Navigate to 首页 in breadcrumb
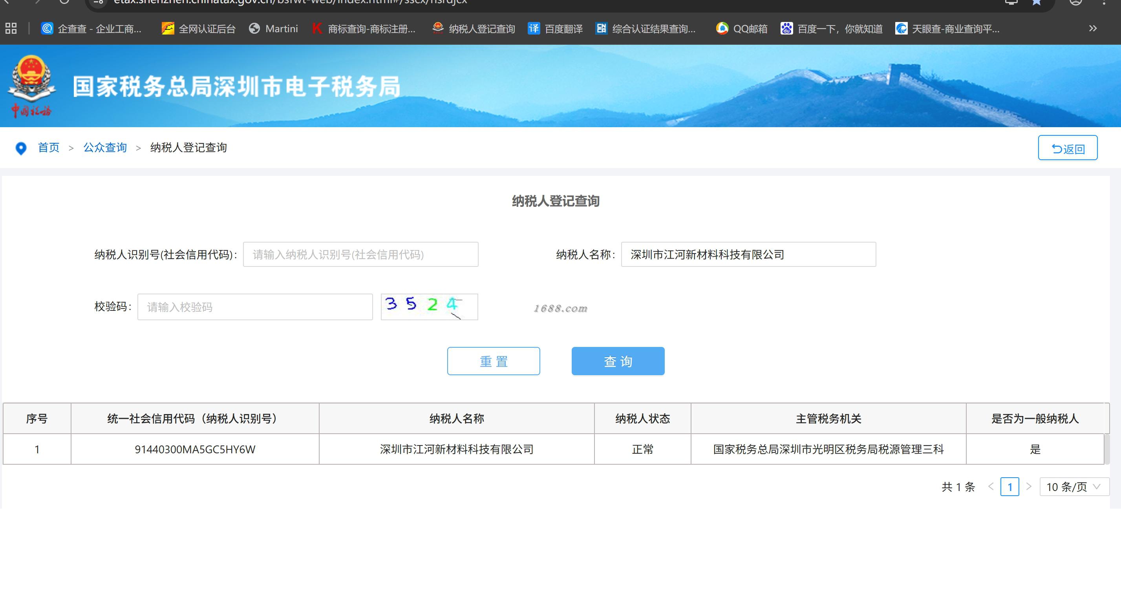This screenshot has width=1121, height=615. point(48,148)
